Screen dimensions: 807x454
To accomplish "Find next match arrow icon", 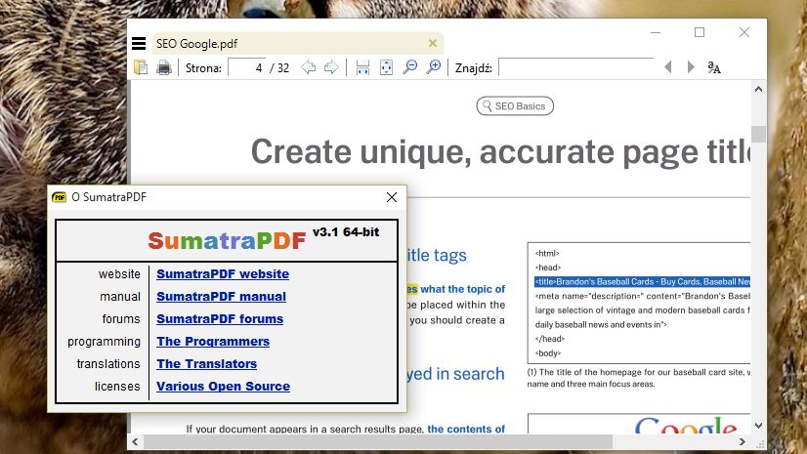I will [x=691, y=66].
